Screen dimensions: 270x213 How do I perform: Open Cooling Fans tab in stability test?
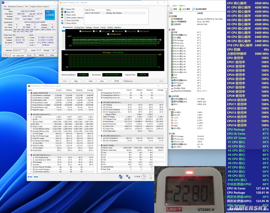(x=79, y=27)
